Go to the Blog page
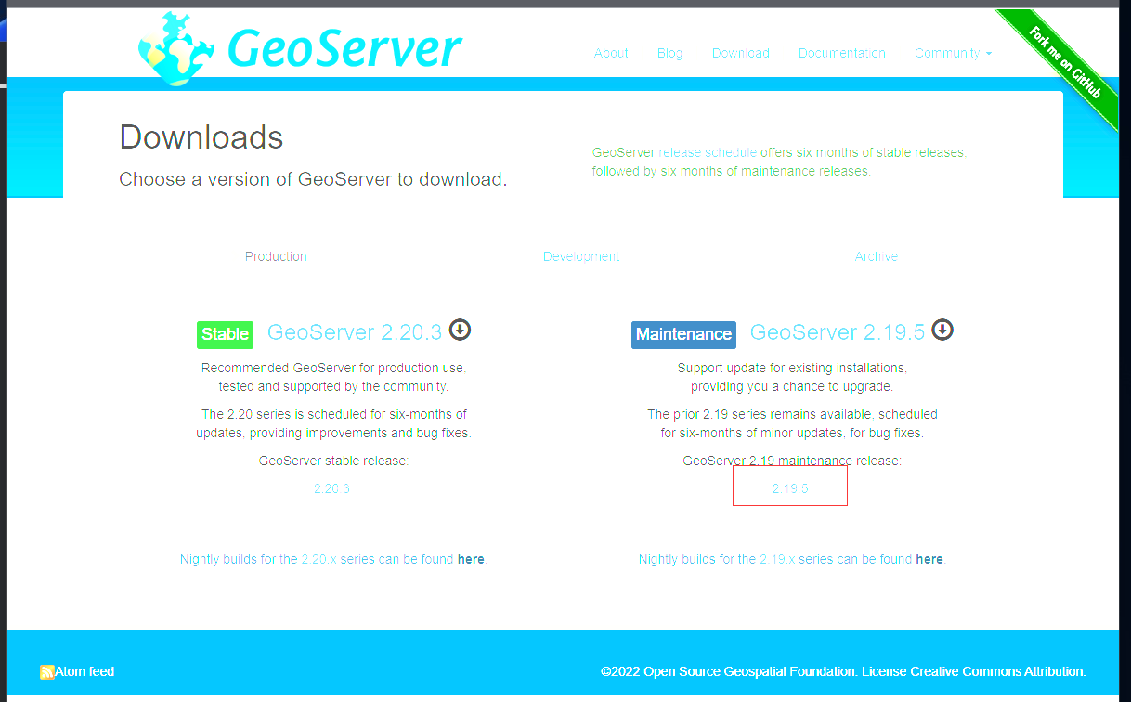This screenshot has width=1131, height=702. click(669, 53)
